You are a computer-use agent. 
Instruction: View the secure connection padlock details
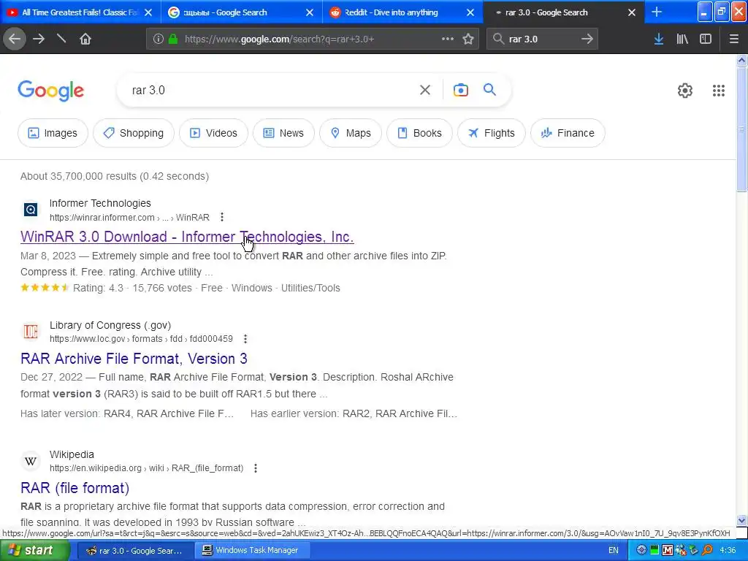(x=173, y=39)
